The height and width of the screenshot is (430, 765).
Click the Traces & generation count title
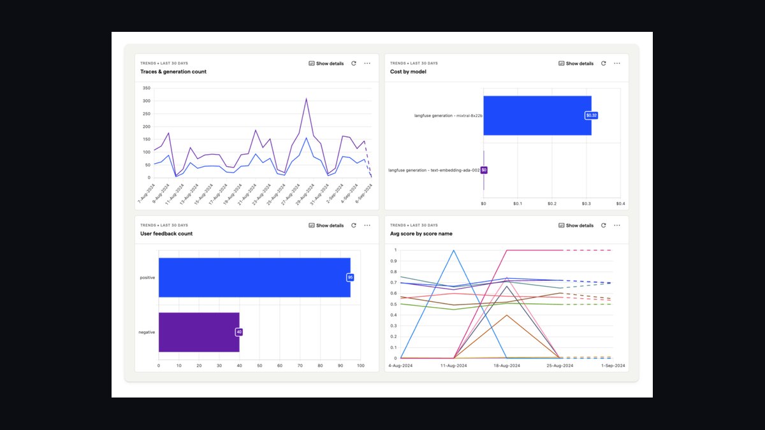click(173, 72)
